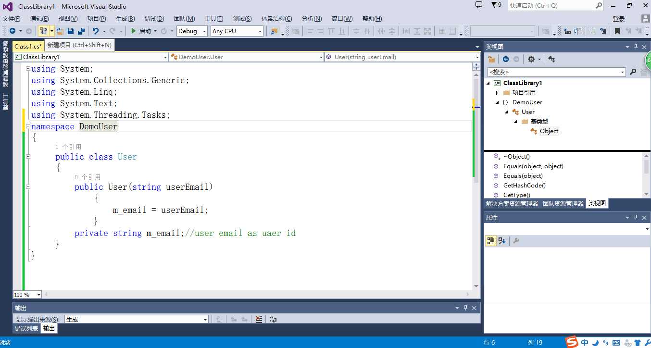The height and width of the screenshot is (348, 651).
Task: Open the 生成(B) menu
Action: tap(125, 18)
